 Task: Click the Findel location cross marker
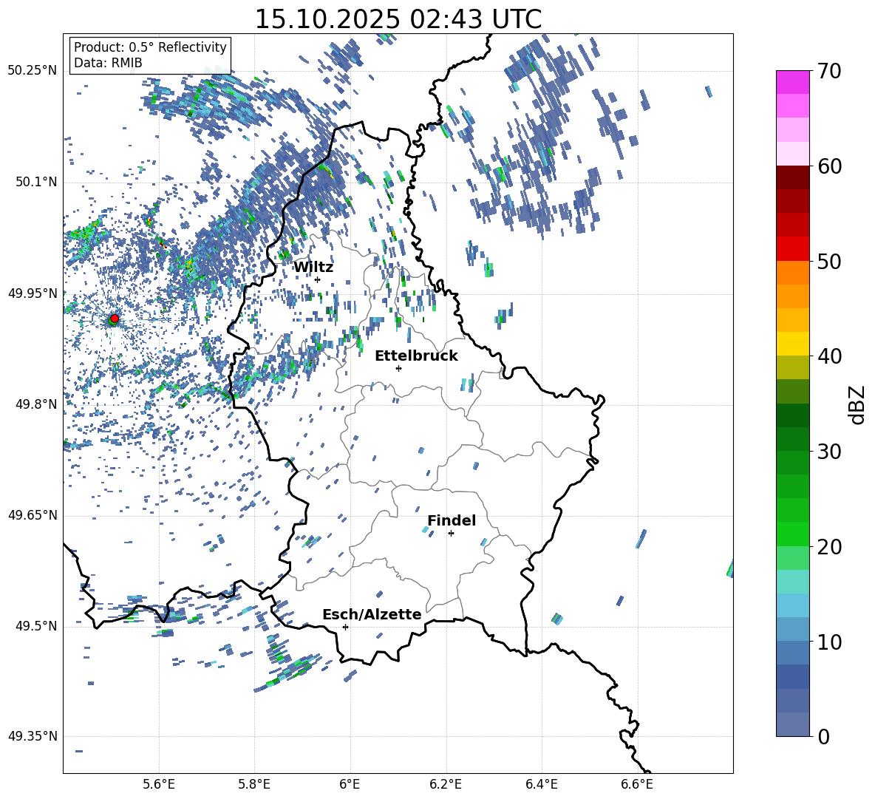[451, 534]
